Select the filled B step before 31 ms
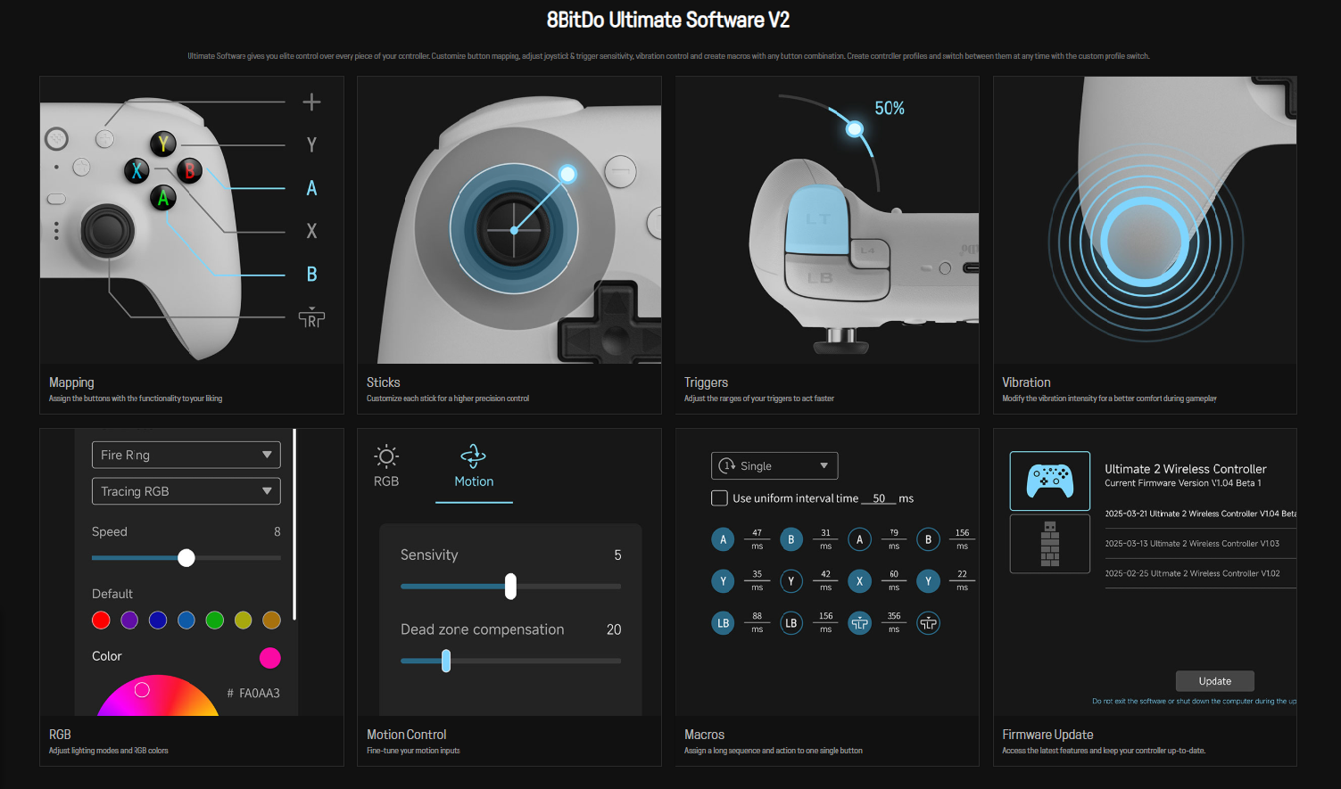The image size is (1341, 789). tap(791, 539)
